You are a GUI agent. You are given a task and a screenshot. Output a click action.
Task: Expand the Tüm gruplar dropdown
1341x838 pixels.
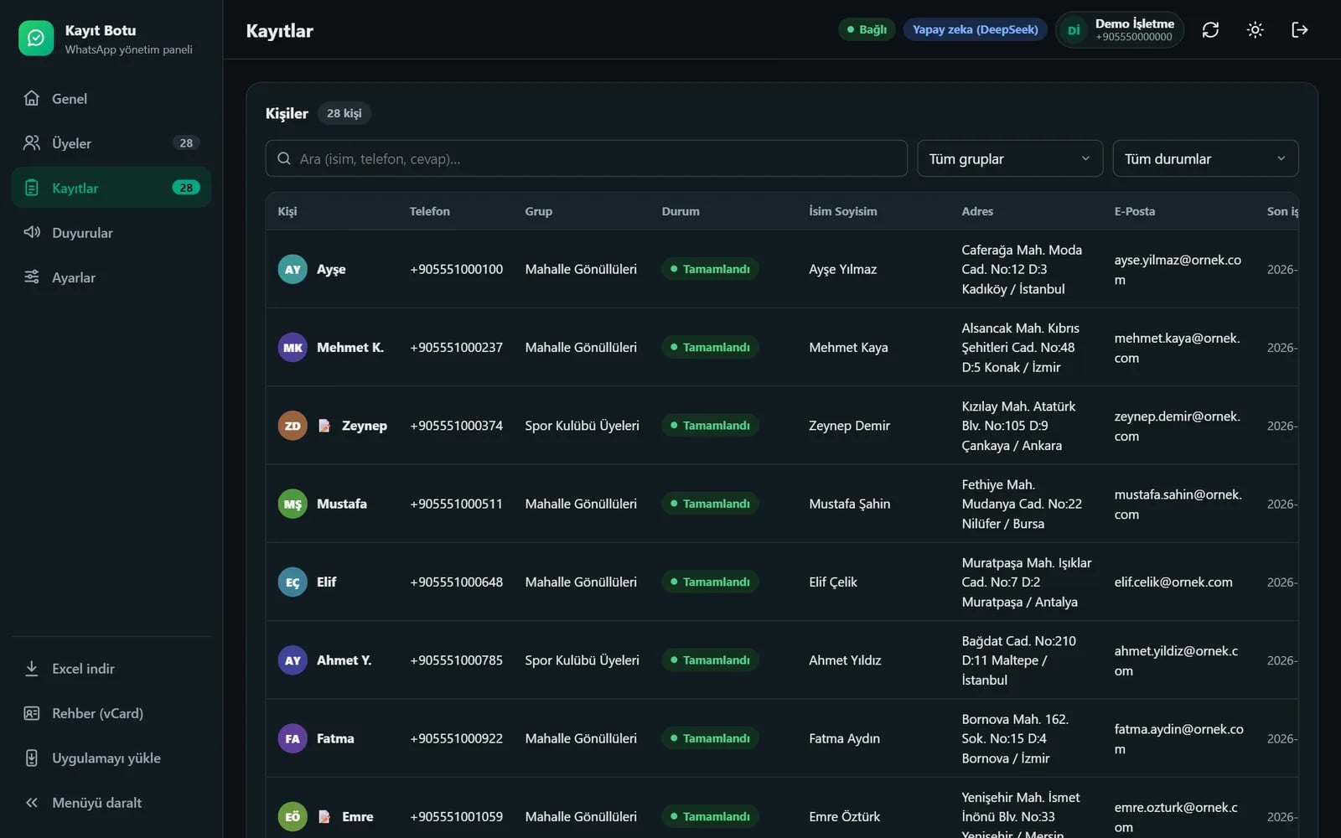1010,158
